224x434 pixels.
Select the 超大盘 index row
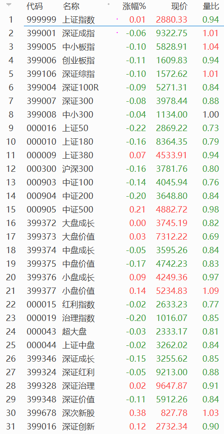click(112, 331)
